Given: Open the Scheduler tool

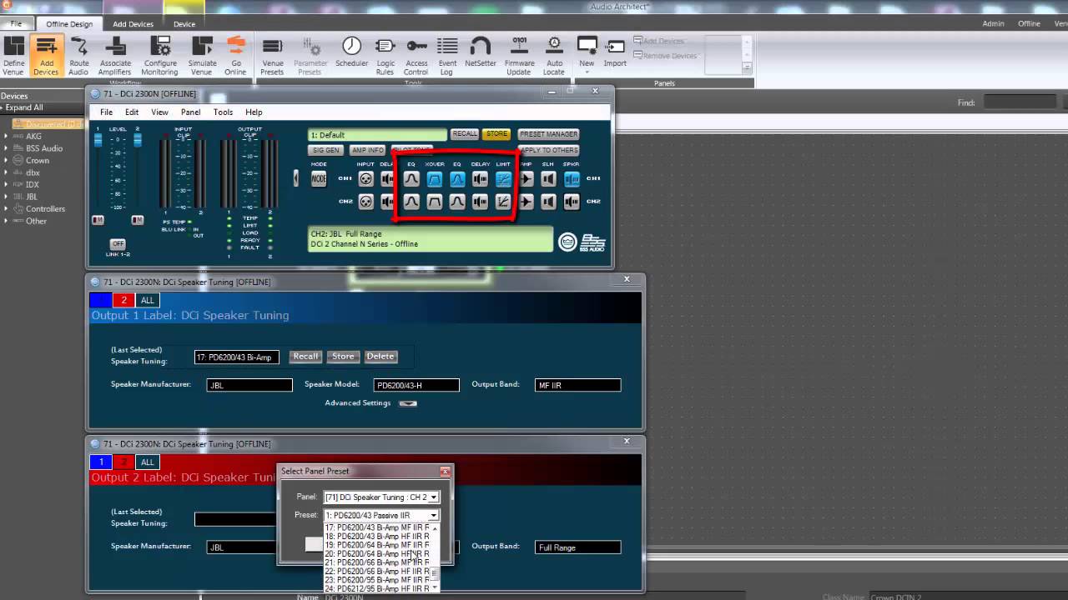Looking at the screenshot, I should tap(351, 52).
